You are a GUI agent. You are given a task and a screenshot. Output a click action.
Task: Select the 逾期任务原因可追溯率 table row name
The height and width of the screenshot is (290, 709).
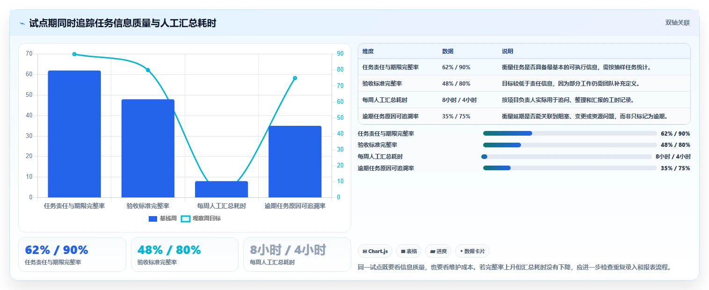point(391,116)
